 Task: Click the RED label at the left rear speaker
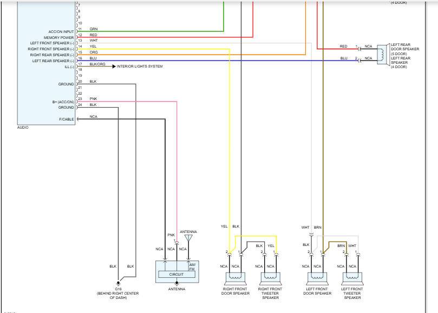click(x=343, y=46)
